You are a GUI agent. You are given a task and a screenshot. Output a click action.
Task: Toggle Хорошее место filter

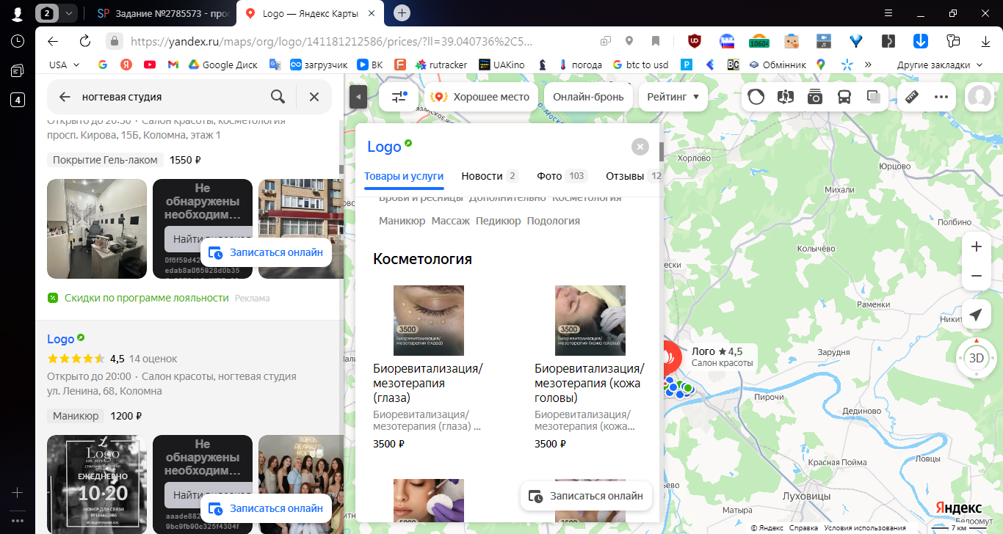(480, 97)
